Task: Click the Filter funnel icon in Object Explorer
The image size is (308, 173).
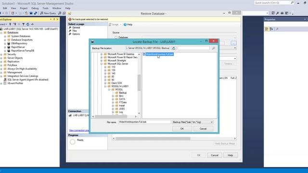Action: coord(24,24)
